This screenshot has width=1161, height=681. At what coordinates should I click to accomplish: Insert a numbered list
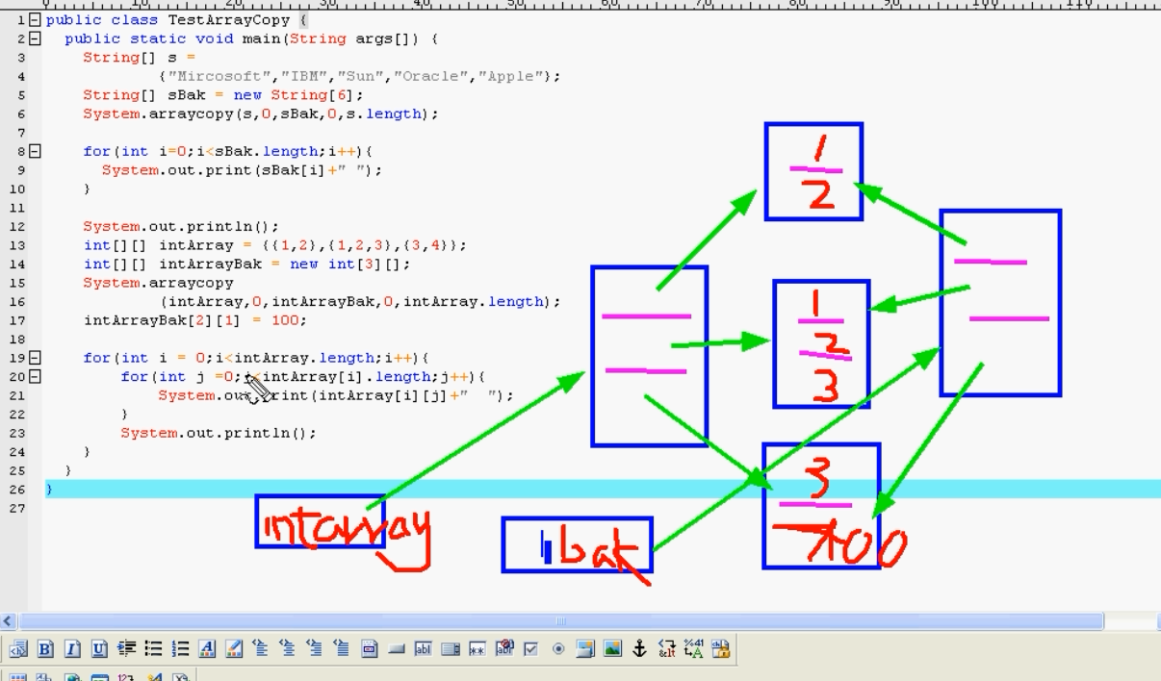pyautogui.click(x=180, y=649)
